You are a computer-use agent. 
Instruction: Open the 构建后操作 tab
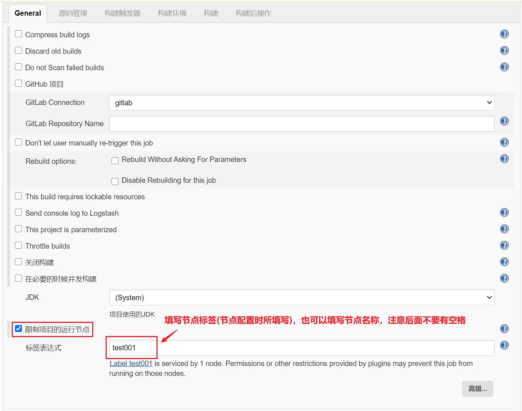(x=253, y=13)
